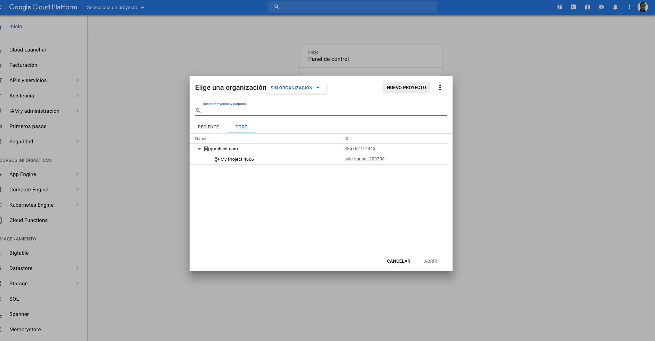Open the SIN ORGANIZACIÓN dropdown

click(x=296, y=88)
